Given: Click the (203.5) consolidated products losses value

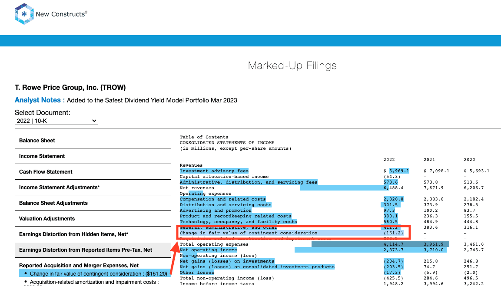Looking at the screenshot, I should (x=393, y=267).
